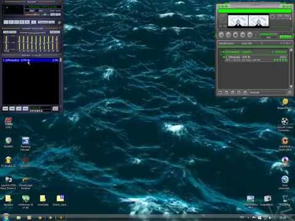Click the lightning bolt About icon in Winamp

coord(60,22)
